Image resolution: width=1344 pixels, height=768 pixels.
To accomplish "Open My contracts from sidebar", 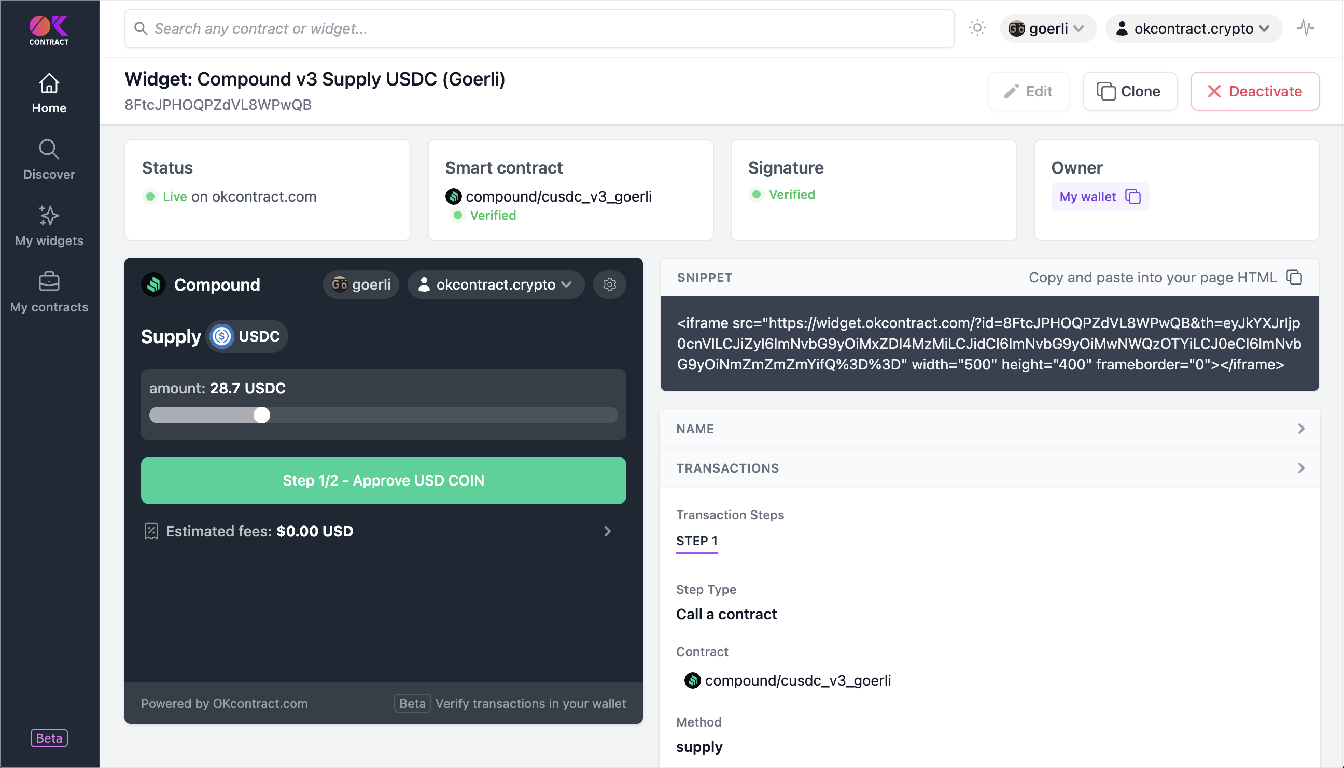I will click(x=49, y=293).
